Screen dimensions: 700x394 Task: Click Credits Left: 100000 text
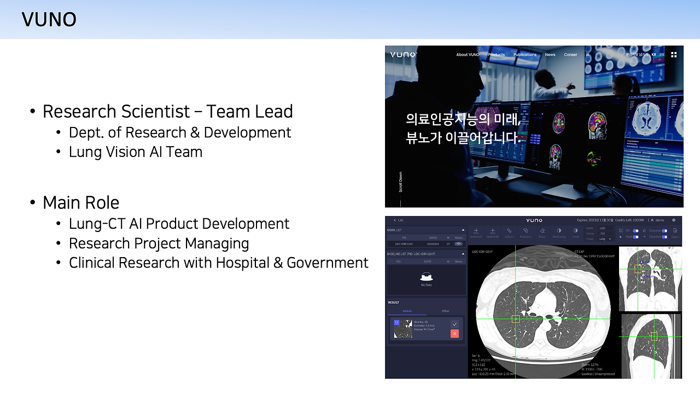[628, 220]
